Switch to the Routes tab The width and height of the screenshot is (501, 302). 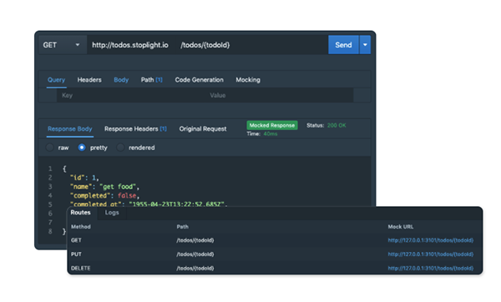(80, 213)
